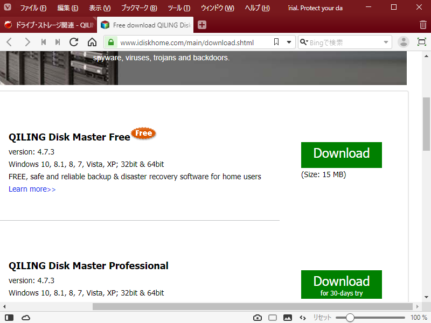
Task: Click the scroll up arrow
Action: (426, 57)
